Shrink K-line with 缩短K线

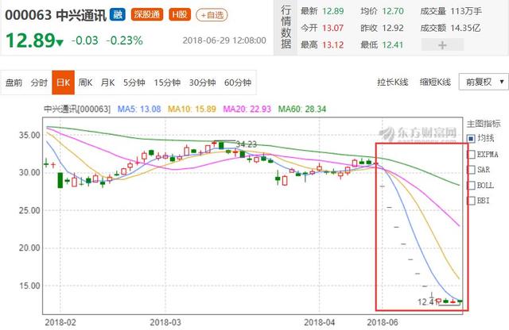pyautogui.click(x=435, y=82)
